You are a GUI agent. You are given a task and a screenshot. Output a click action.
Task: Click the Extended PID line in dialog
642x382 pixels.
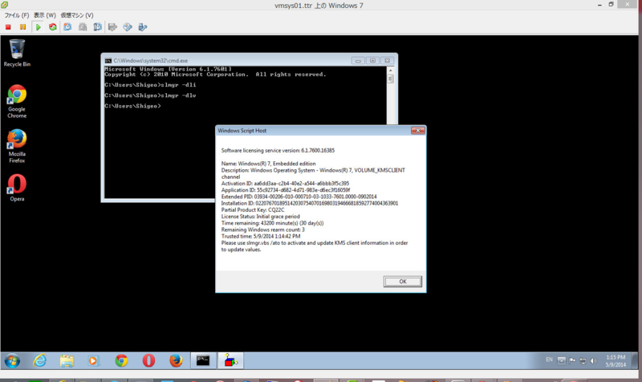(299, 197)
